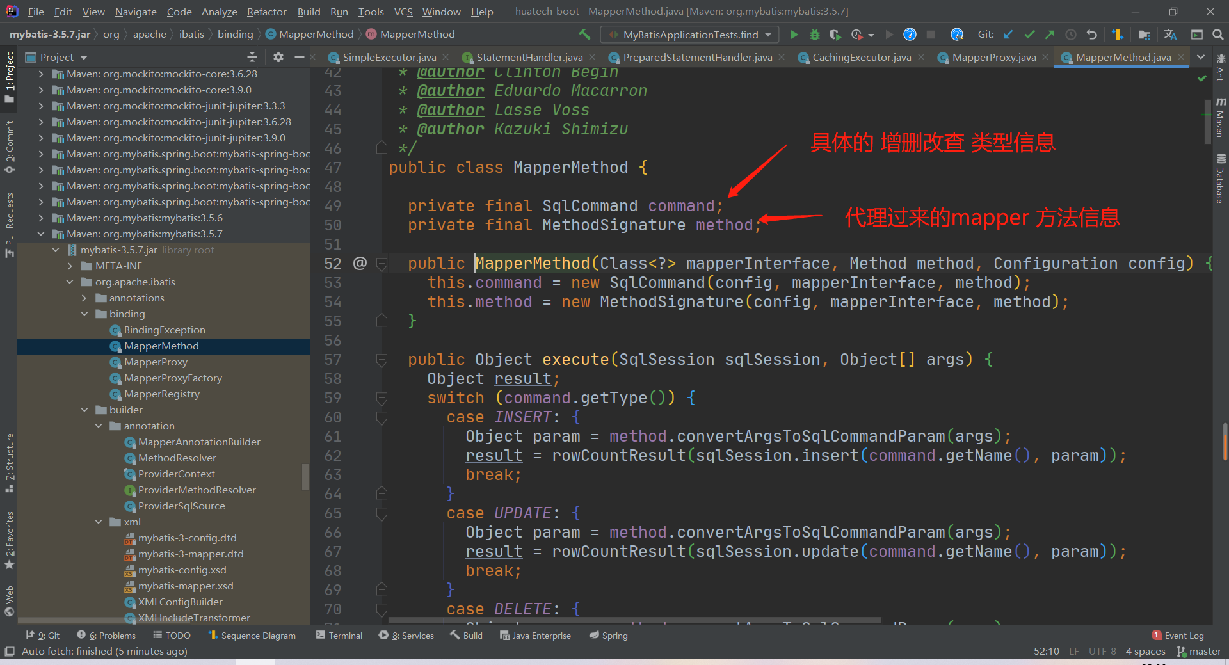Click ibatis in the breadcrumb path
This screenshot has width=1229, height=665.
coord(191,35)
